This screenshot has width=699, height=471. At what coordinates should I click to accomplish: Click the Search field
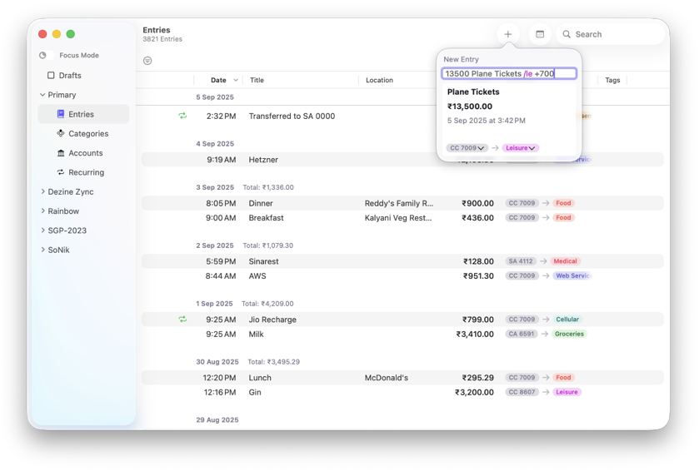[x=611, y=34]
